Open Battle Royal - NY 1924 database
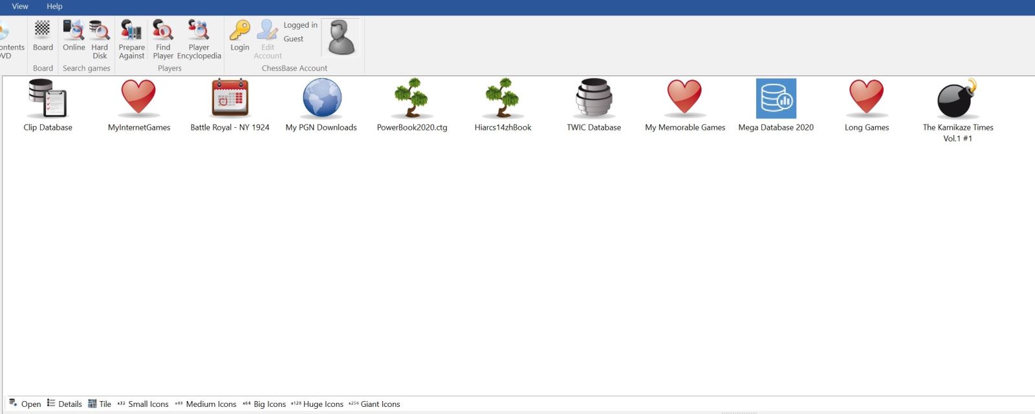 [x=230, y=99]
